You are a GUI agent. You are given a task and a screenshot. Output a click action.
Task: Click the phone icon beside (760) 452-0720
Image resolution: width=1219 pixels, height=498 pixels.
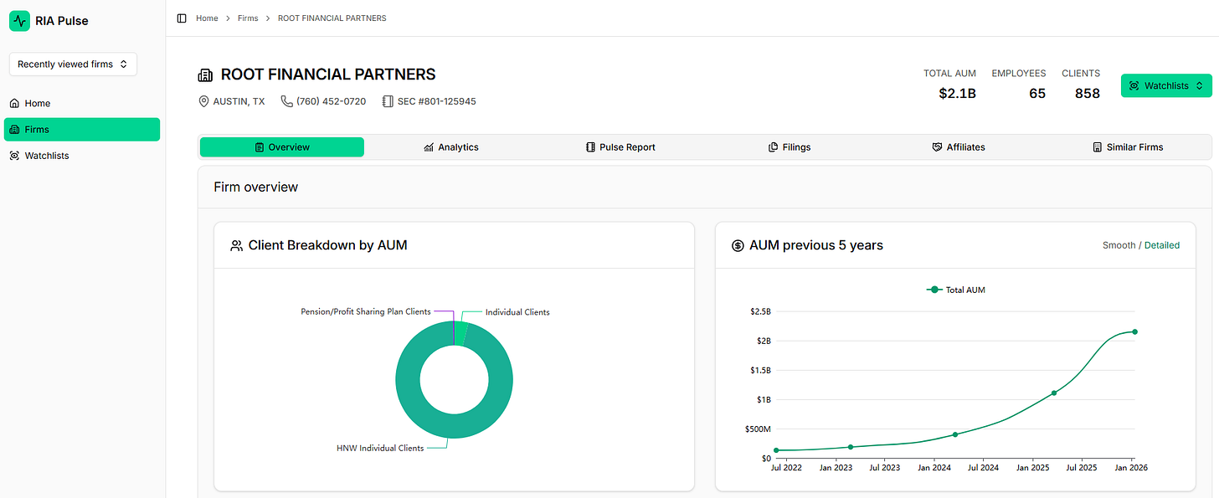[x=286, y=101]
